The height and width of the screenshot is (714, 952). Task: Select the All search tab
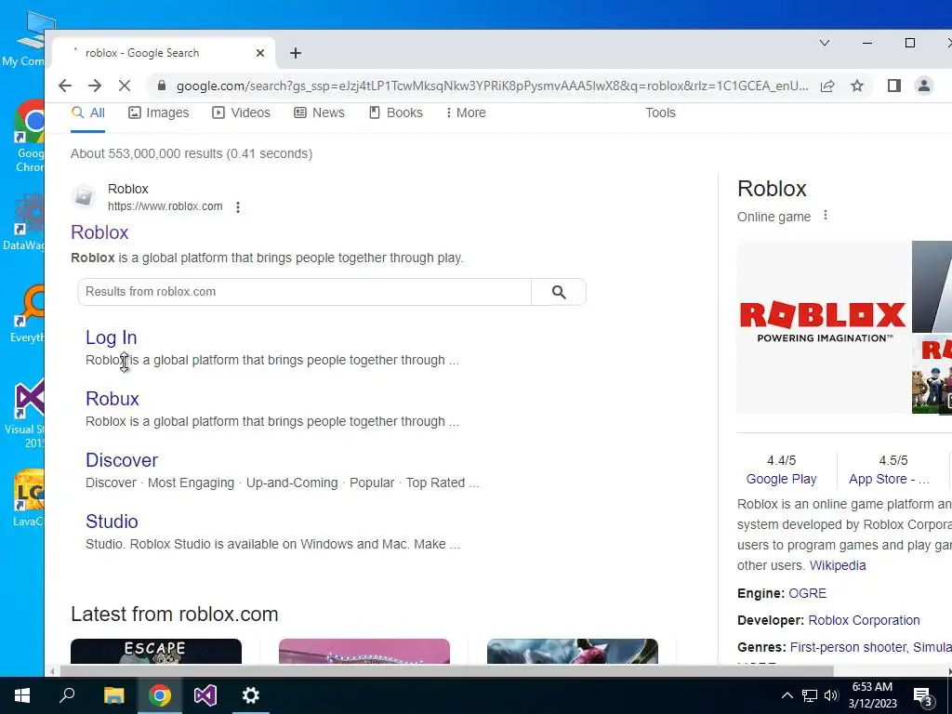[x=88, y=112]
